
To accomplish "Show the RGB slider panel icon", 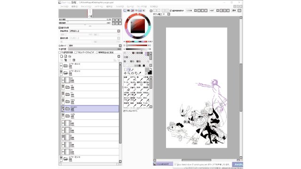I will pyautogui.click(x=128, y=10).
